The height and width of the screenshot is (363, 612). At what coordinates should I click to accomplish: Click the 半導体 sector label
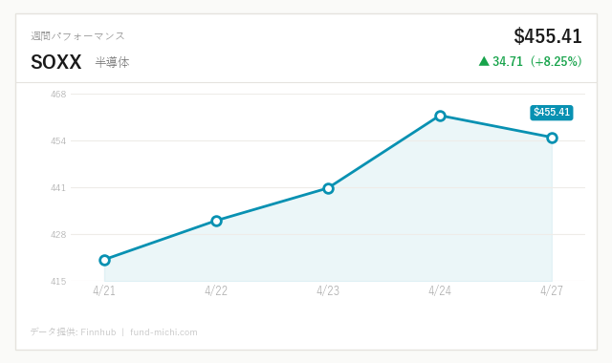(x=112, y=62)
